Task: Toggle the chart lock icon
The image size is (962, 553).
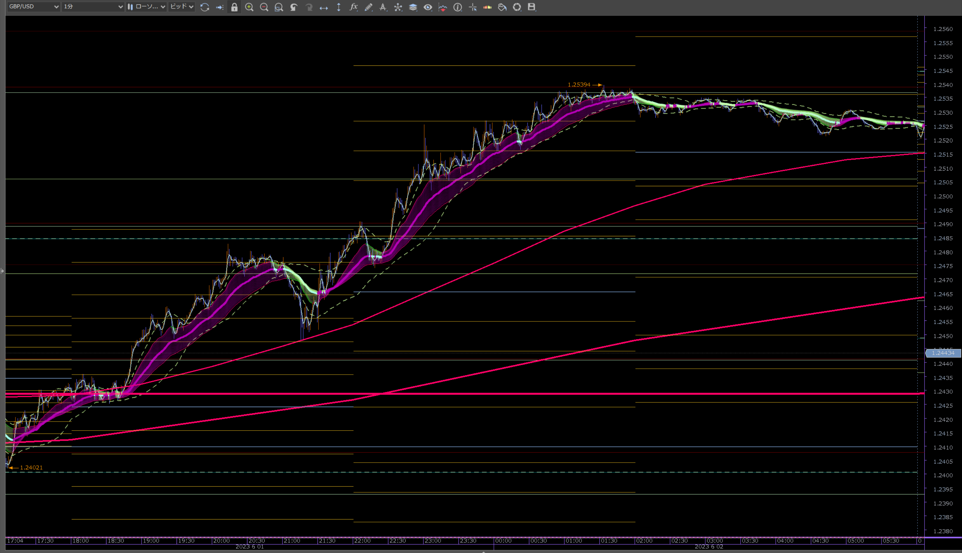Action: tap(235, 7)
